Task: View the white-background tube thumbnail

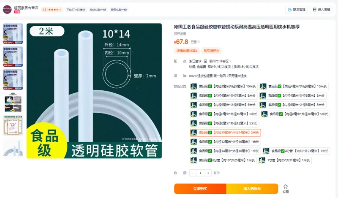Action: pos(13,149)
